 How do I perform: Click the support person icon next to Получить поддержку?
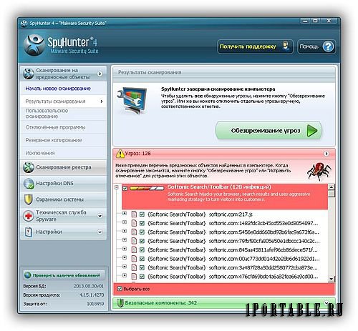[x=285, y=46]
